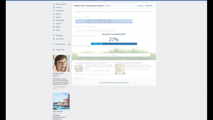Expand the Действия dropdown
Viewport: 213px width, 120px height.
point(149,6)
